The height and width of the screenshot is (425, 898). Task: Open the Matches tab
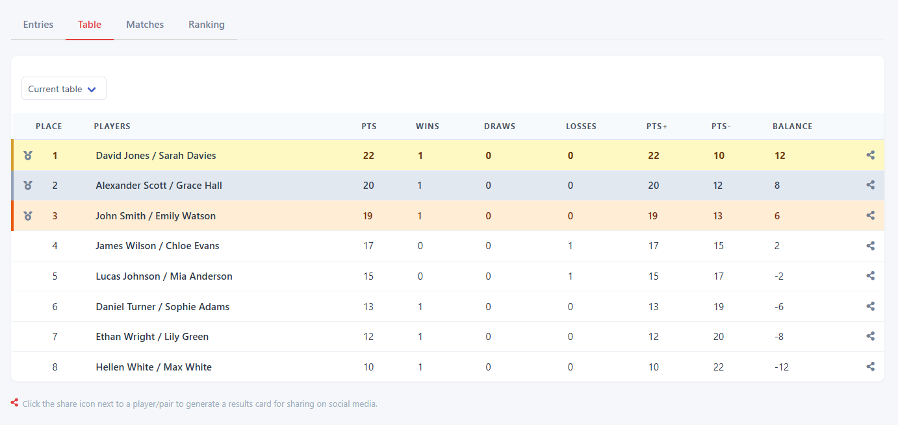145,25
